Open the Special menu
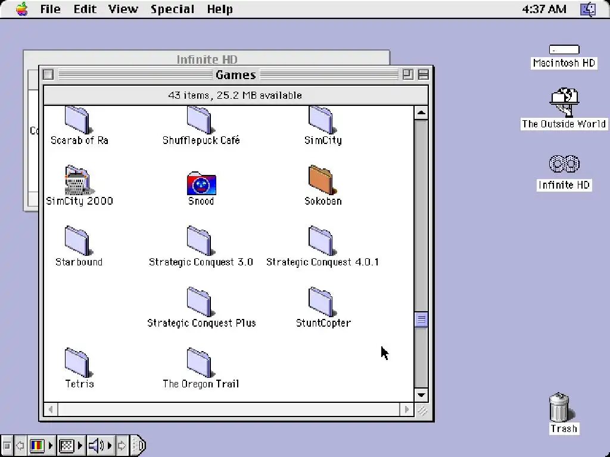 (x=172, y=9)
